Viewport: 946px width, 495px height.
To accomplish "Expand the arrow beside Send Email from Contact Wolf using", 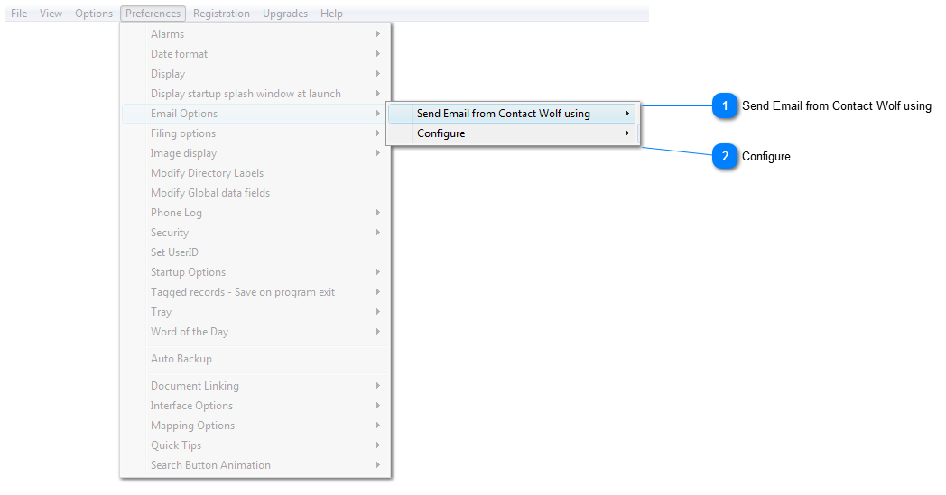I will tap(626, 114).
